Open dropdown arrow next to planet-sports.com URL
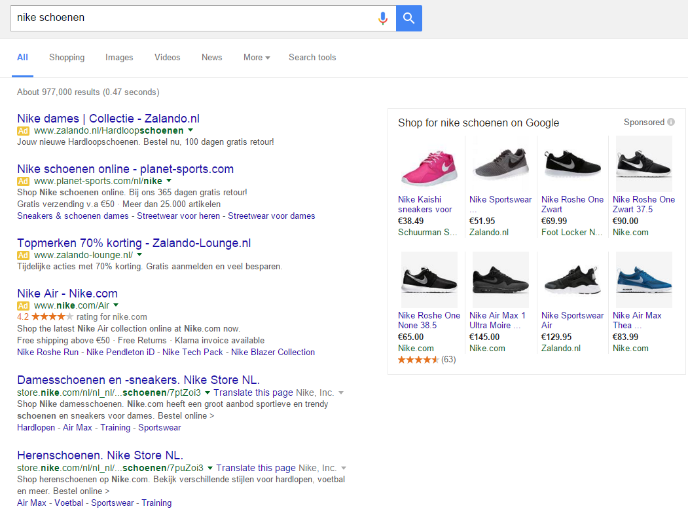 click(x=168, y=181)
